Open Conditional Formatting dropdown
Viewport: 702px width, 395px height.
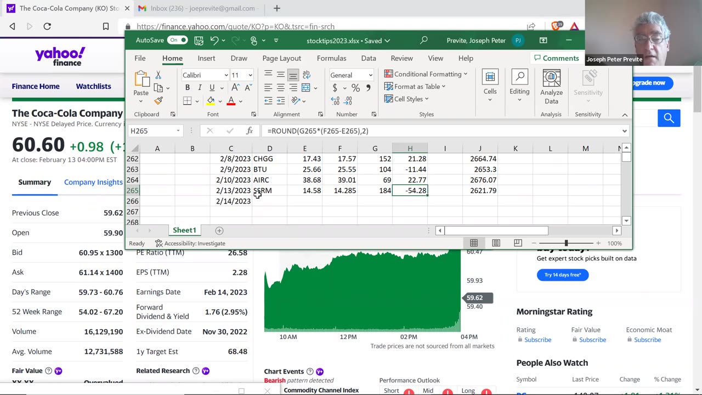click(x=426, y=74)
